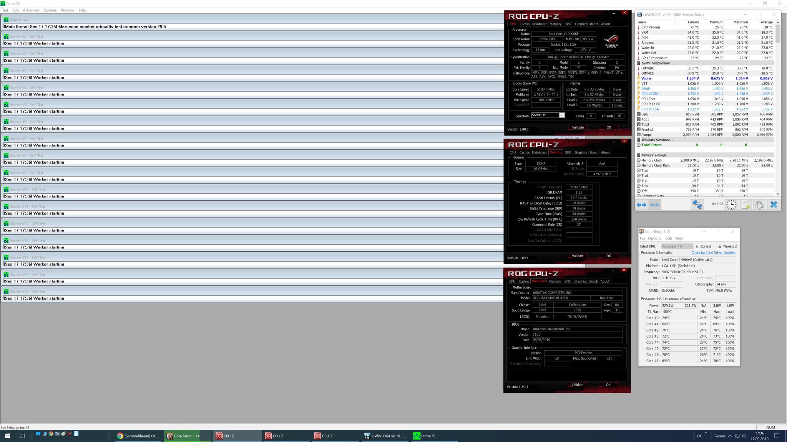787x442 pixels.
Task: Open Graphics tab in Mainboard CPU-Z window
Action: (580, 281)
